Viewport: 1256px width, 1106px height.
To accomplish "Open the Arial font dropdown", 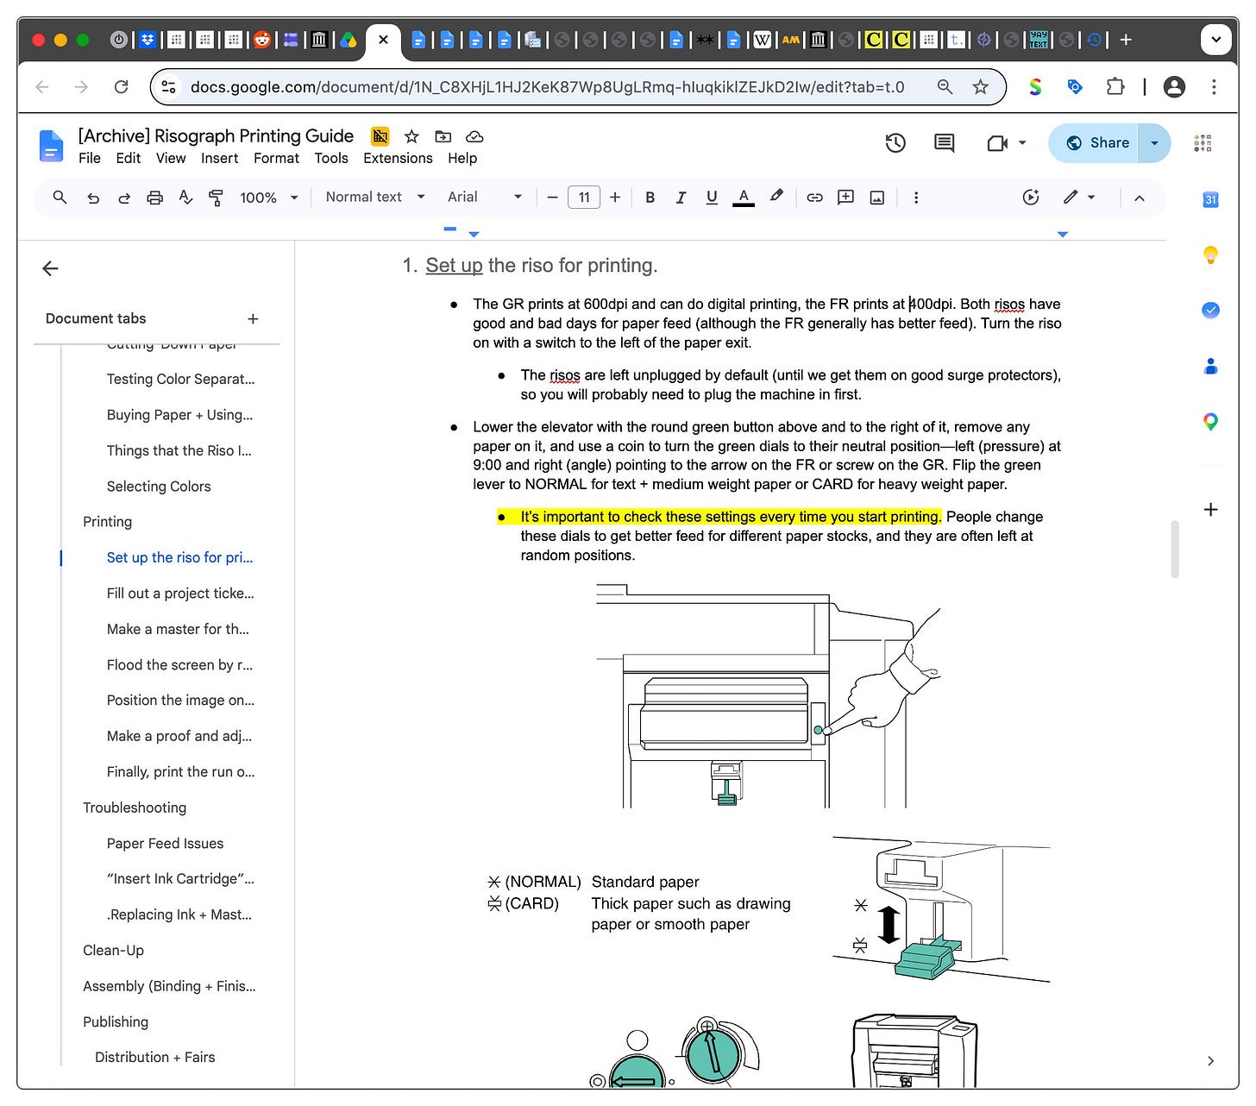I will tap(485, 198).
